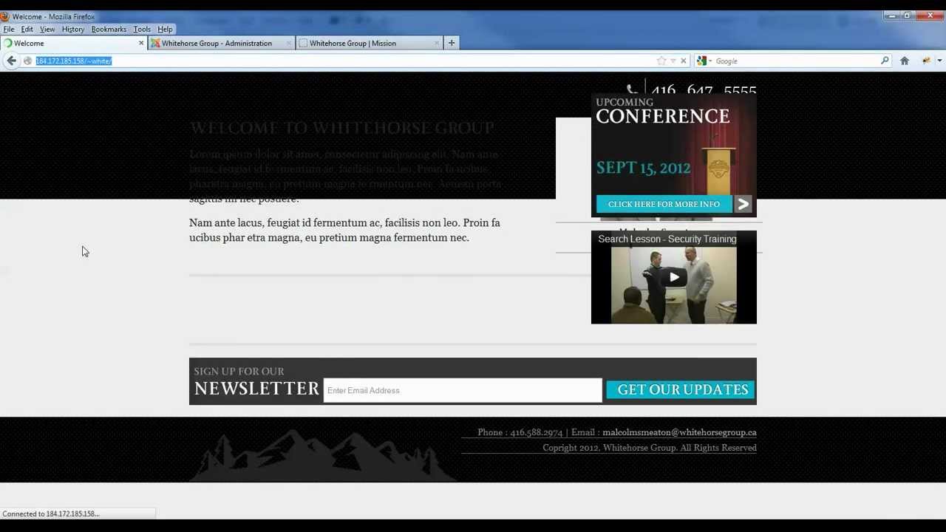
Task: Click the loading spinner on Welcome tab
Action: (x=9, y=44)
